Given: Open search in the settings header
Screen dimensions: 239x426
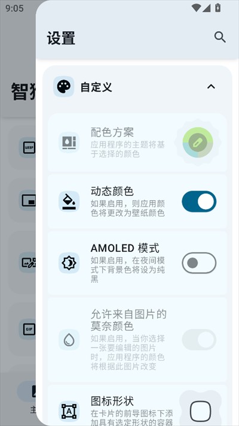Looking at the screenshot, I should point(220,37).
